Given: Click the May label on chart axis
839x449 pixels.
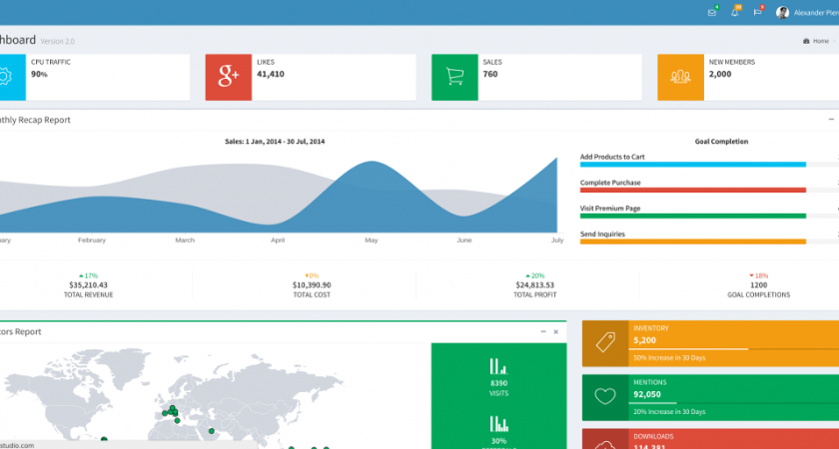Looking at the screenshot, I should (x=372, y=240).
